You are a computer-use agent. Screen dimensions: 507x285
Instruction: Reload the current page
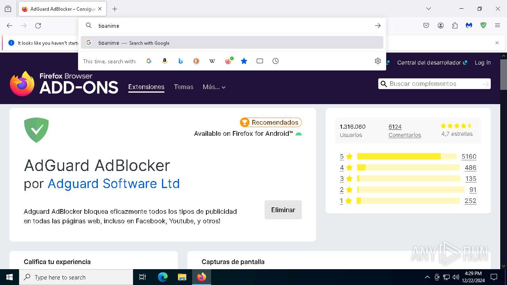38,26
